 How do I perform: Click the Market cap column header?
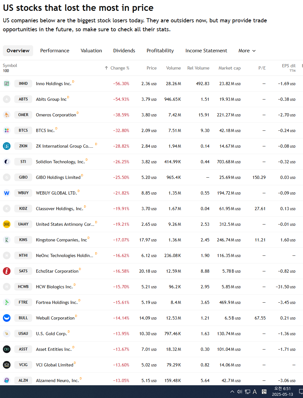click(x=230, y=68)
